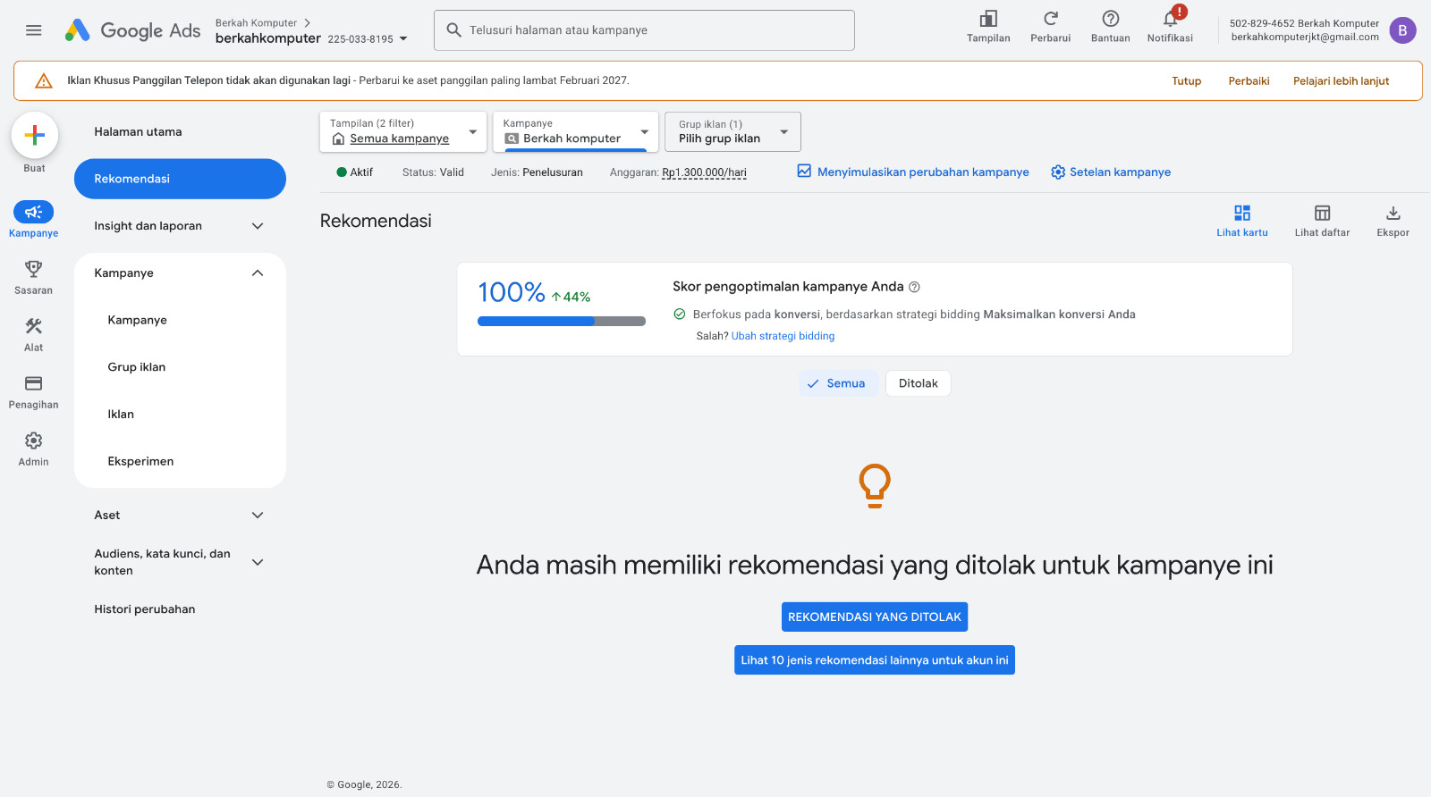The width and height of the screenshot is (1431, 797).
Task: Click the warning triangle in the banner
Action: 43,81
